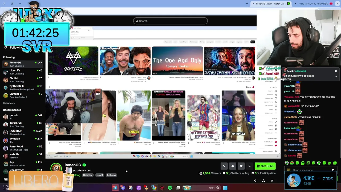Collapse the pinned message chevron
Screen dimensions: 341x192
point(336,77)
